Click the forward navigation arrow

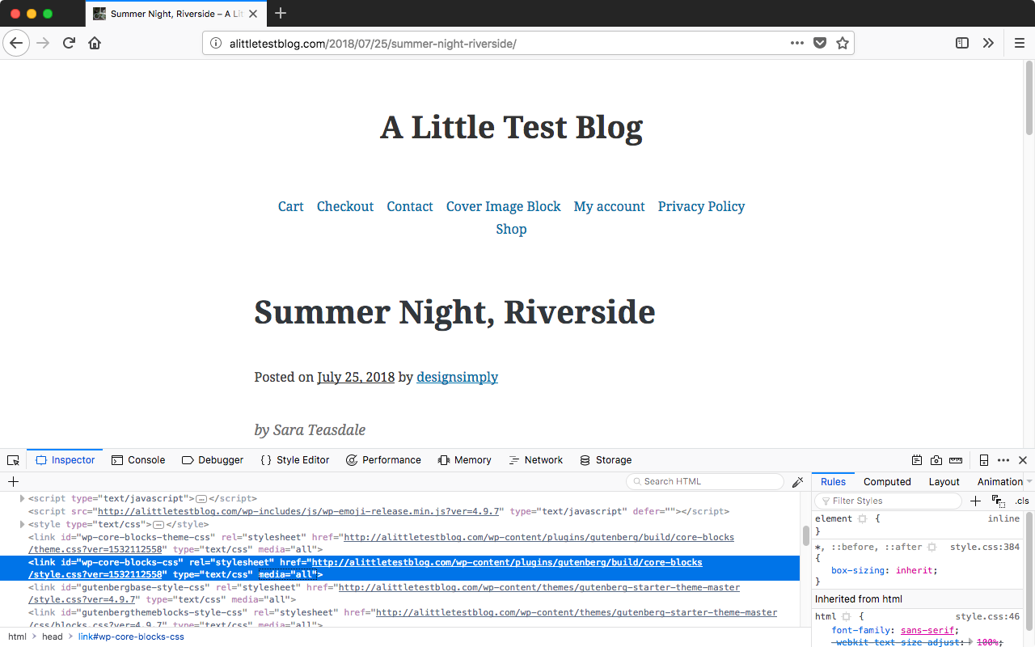tap(43, 43)
